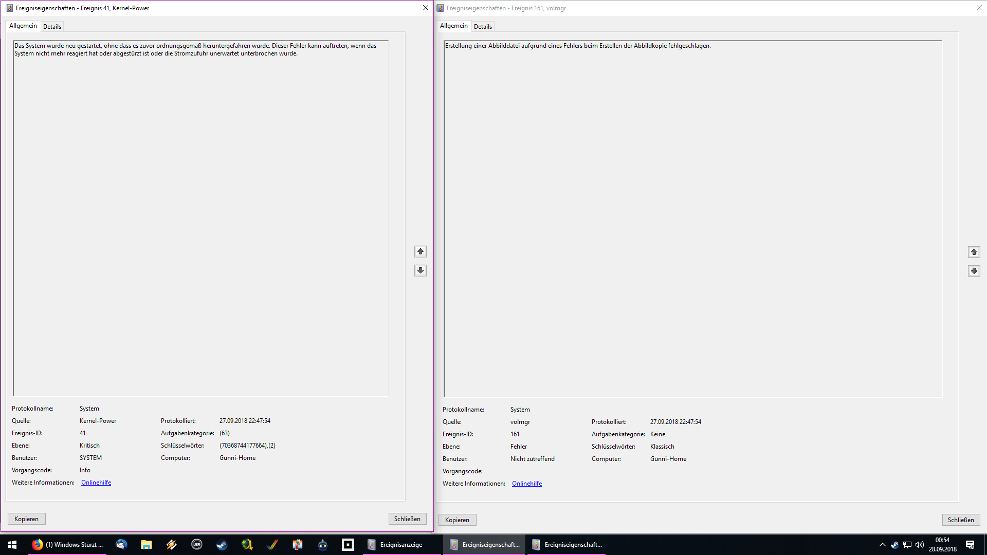Click the Windows Start button

[12, 545]
